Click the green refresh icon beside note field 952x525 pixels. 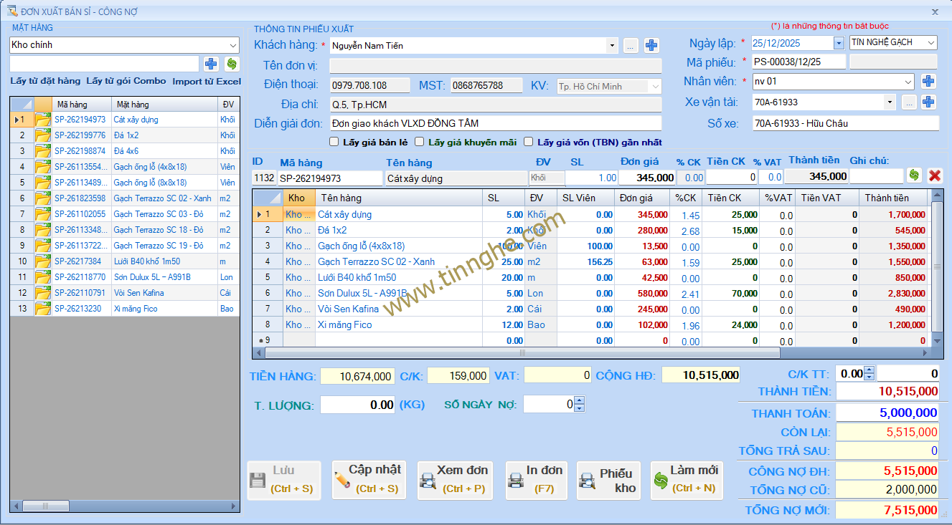[x=914, y=175]
